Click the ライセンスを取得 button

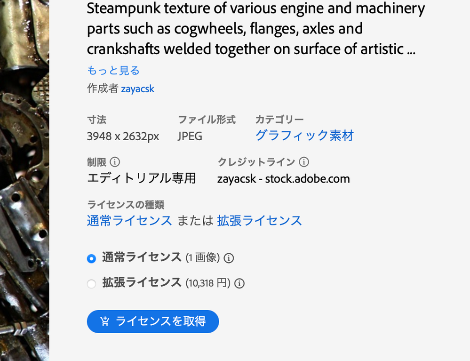pos(153,321)
